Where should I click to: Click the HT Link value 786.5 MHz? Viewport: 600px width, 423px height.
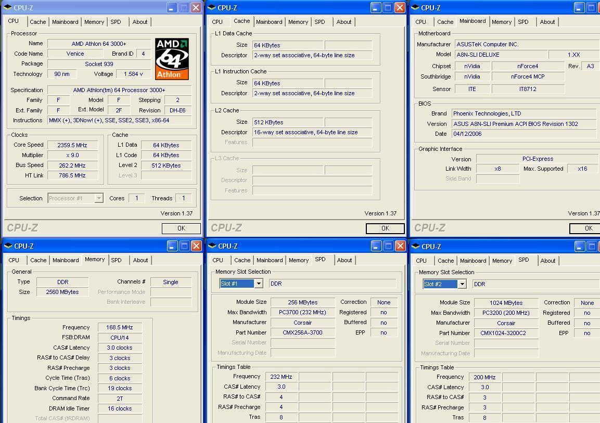coord(72,175)
